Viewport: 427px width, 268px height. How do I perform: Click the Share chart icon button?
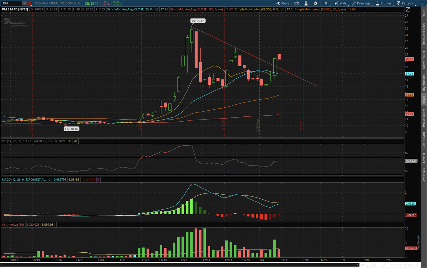(283, 3)
